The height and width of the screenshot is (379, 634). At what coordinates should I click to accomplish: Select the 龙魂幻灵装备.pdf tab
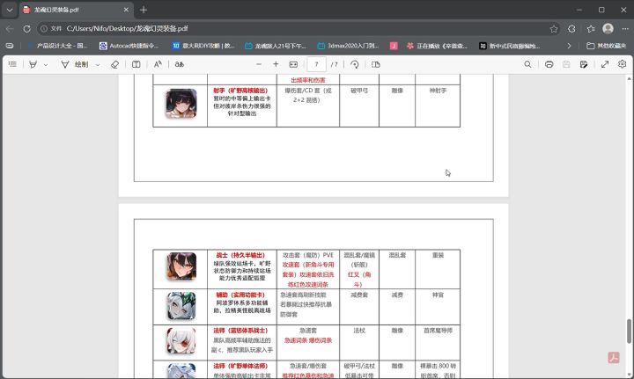click(76, 10)
